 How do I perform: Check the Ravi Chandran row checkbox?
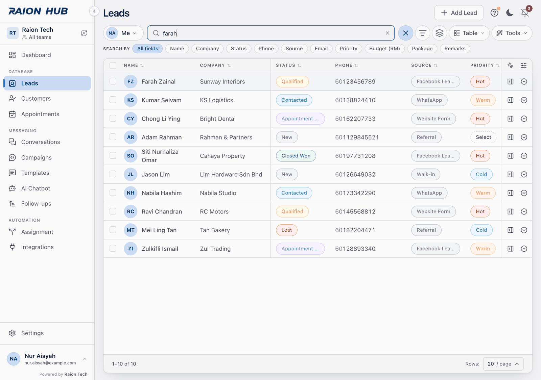pyautogui.click(x=113, y=211)
